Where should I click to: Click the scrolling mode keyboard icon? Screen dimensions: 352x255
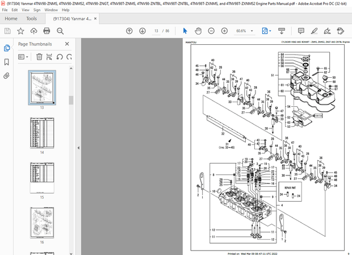[x=282, y=31]
